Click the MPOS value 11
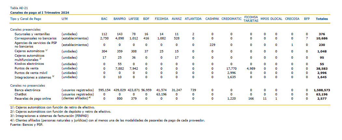This screenshot has width=342, height=140. click(265, 99)
